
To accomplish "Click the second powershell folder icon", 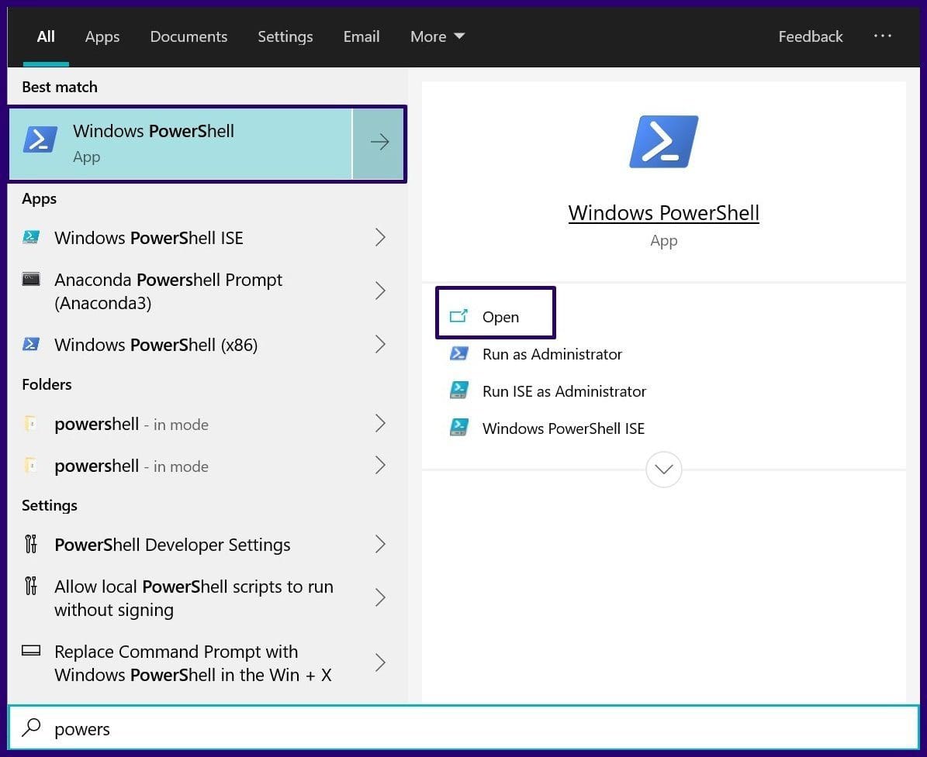I will coord(29,466).
